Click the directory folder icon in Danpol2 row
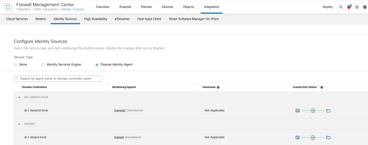Viewport: 368px width, 145px height. [328, 111]
